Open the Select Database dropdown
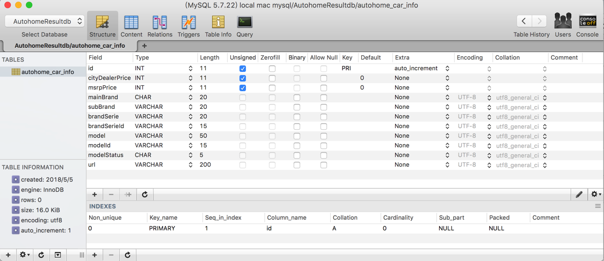The image size is (604, 261). click(x=45, y=21)
